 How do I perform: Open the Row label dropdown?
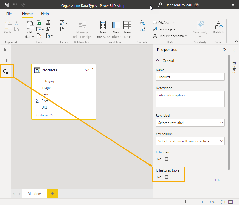click(190, 123)
